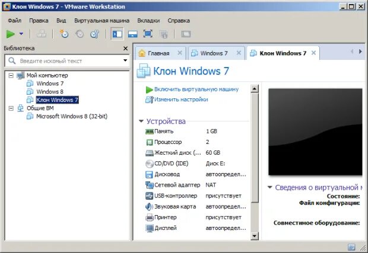Click the Клон Windows 7 page title icon
This screenshot has height=253, width=368.
tap(144, 71)
